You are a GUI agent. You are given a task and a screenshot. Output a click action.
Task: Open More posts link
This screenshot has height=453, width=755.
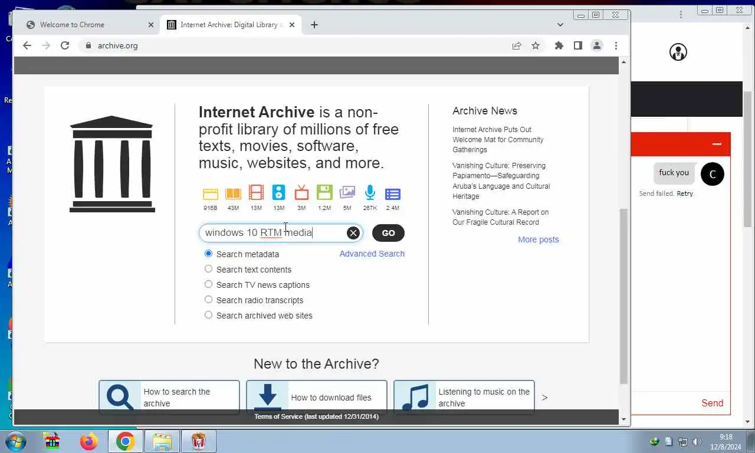click(539, 239)
